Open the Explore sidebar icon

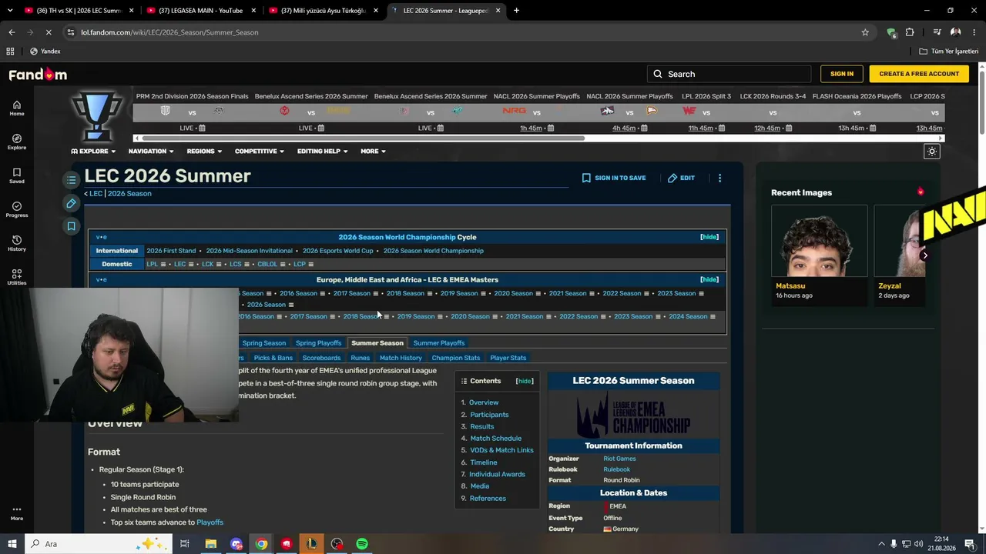click(x=17, y=142)
